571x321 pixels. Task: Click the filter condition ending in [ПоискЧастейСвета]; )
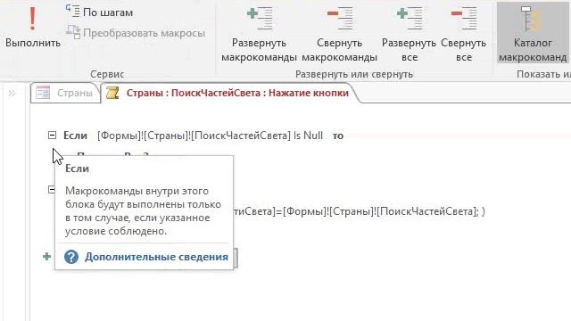[360, 211]
